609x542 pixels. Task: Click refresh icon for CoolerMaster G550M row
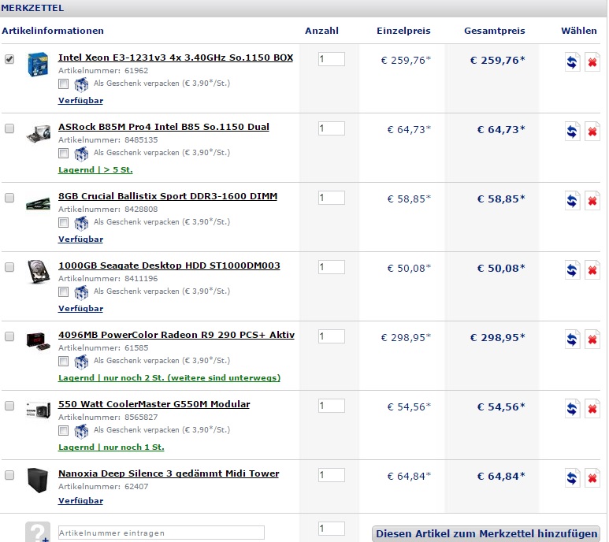coord(572,409)
